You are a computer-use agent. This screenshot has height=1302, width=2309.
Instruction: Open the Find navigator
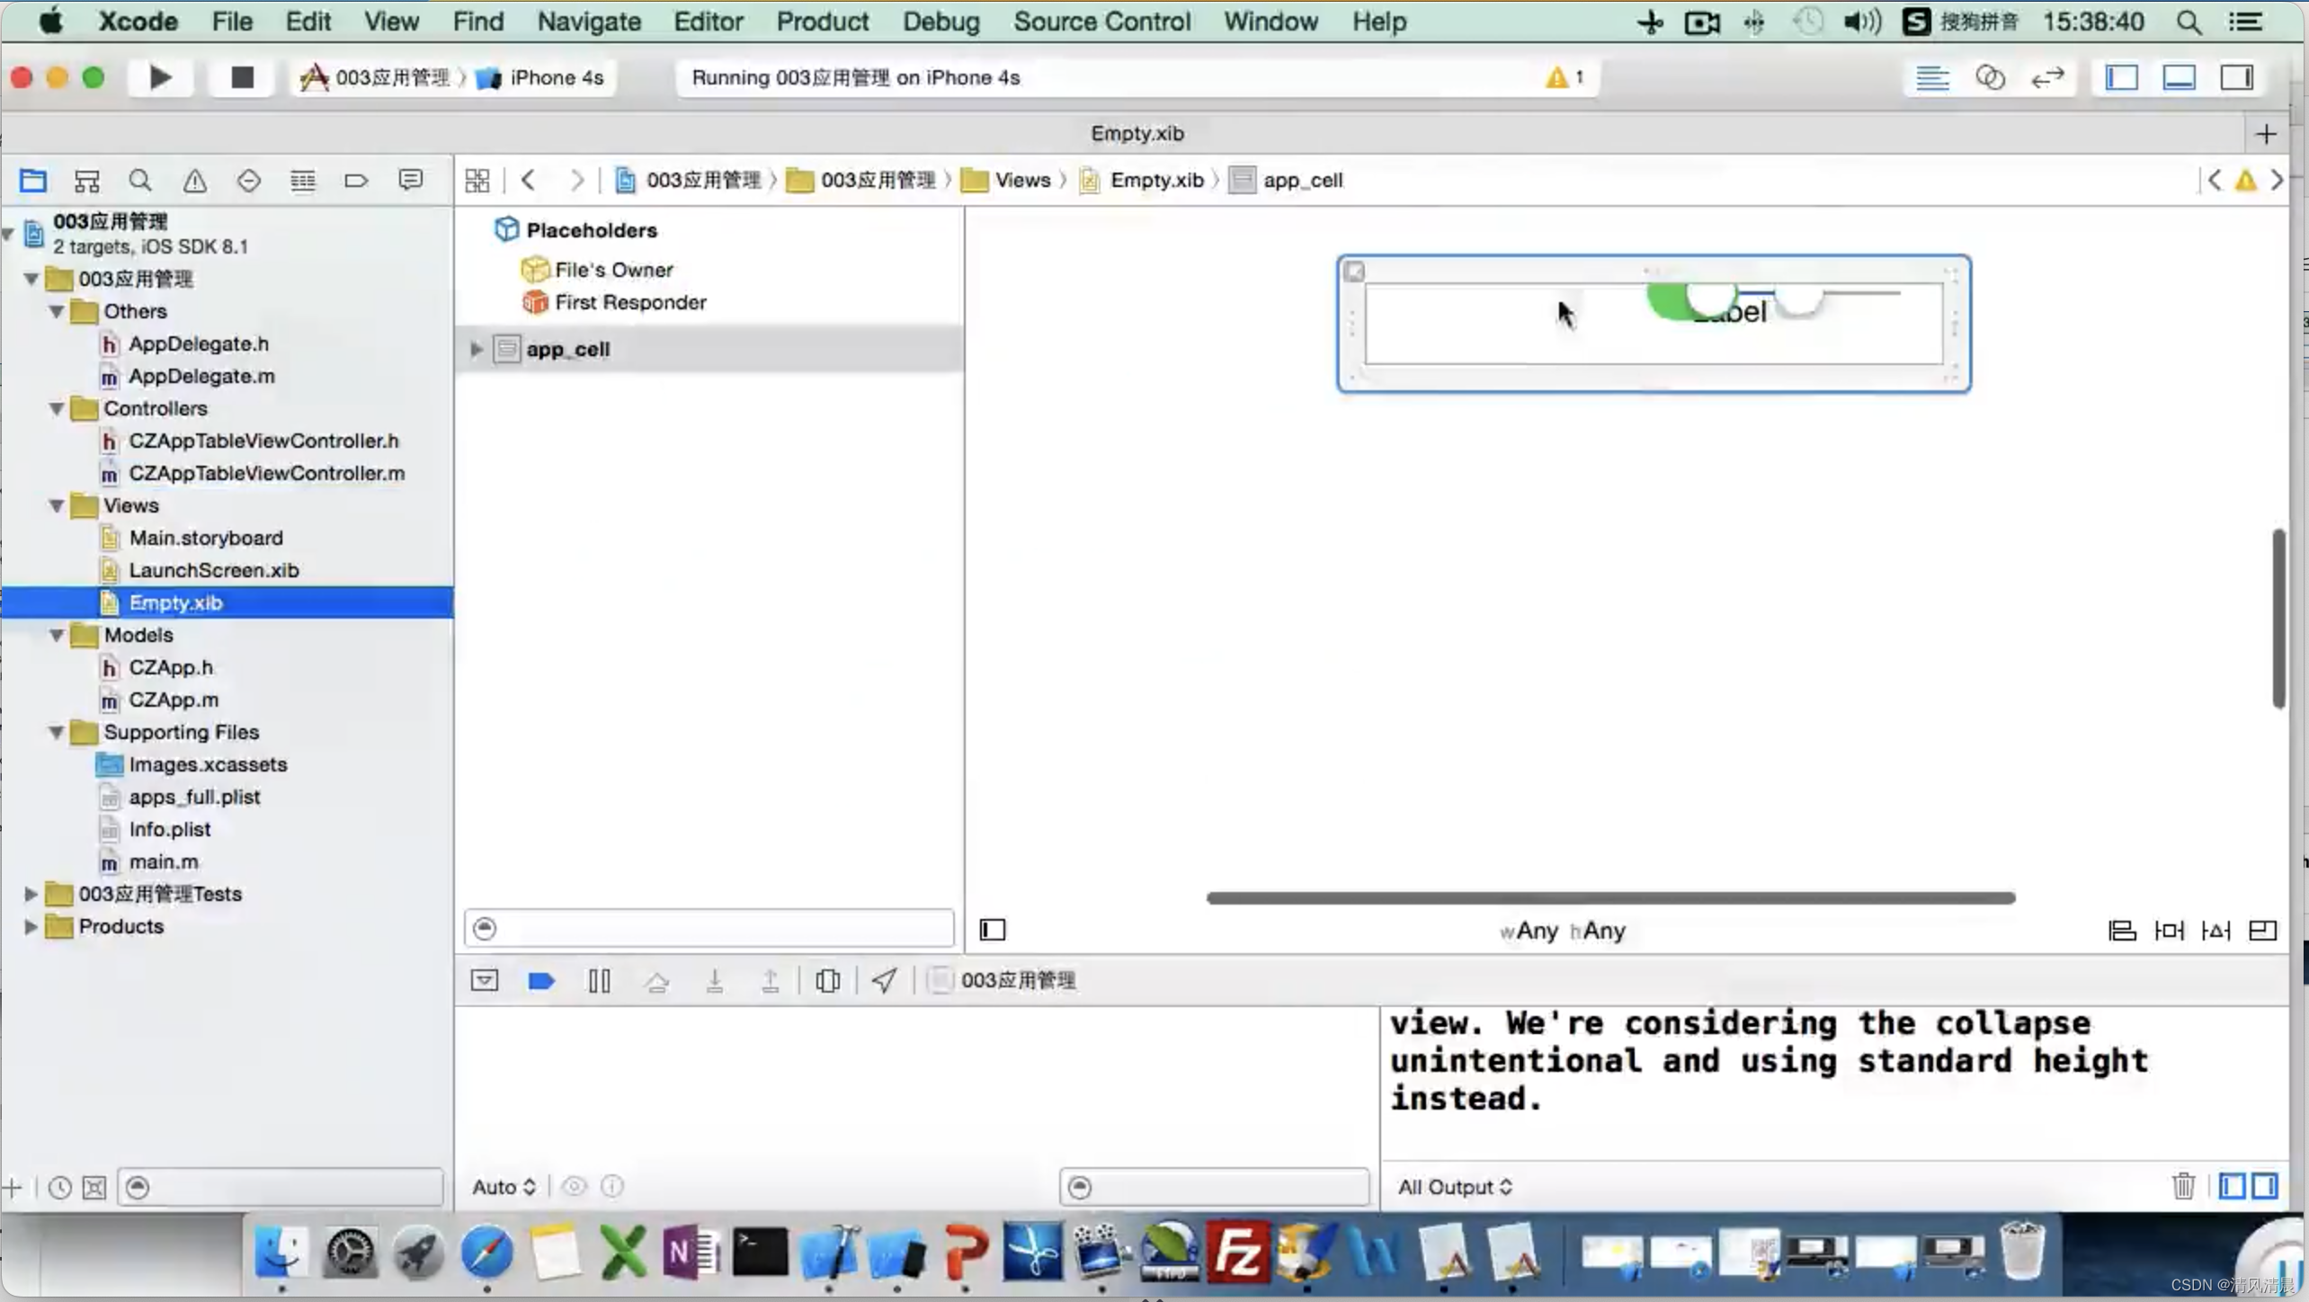(x=140, y=181)
